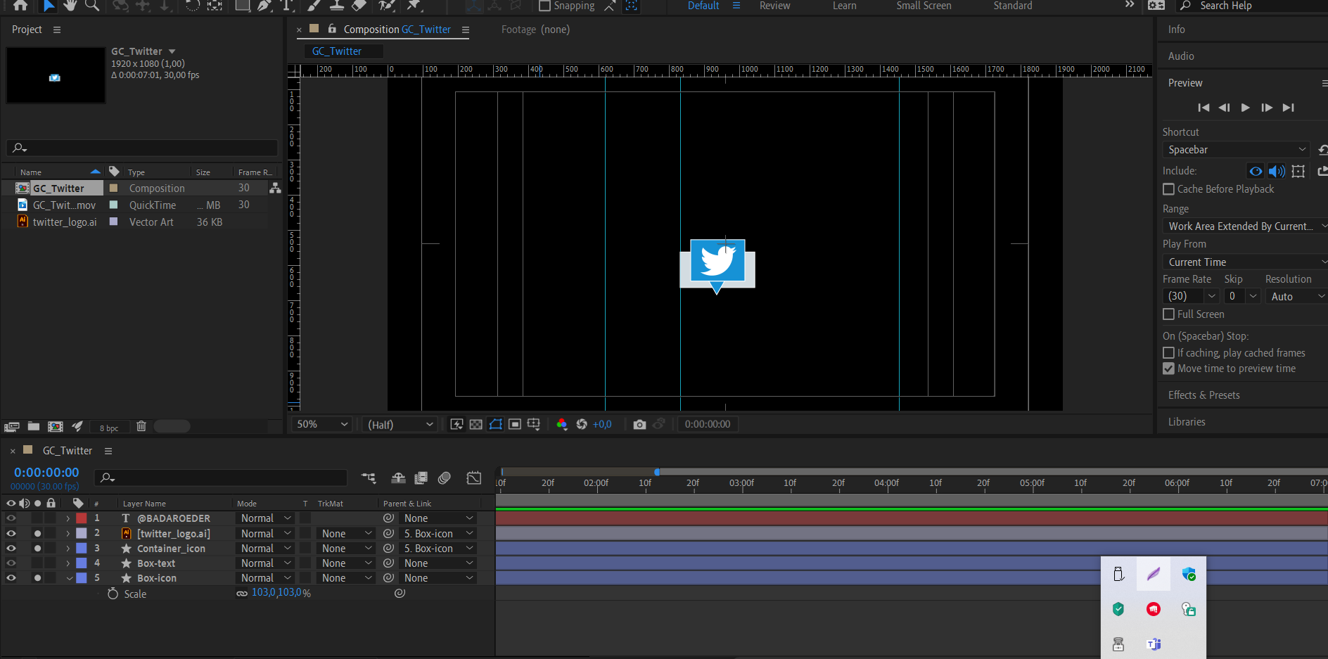Switch to the Review workspace
This screenshot has width=1328, height=659.
click(x=774, y=6)
